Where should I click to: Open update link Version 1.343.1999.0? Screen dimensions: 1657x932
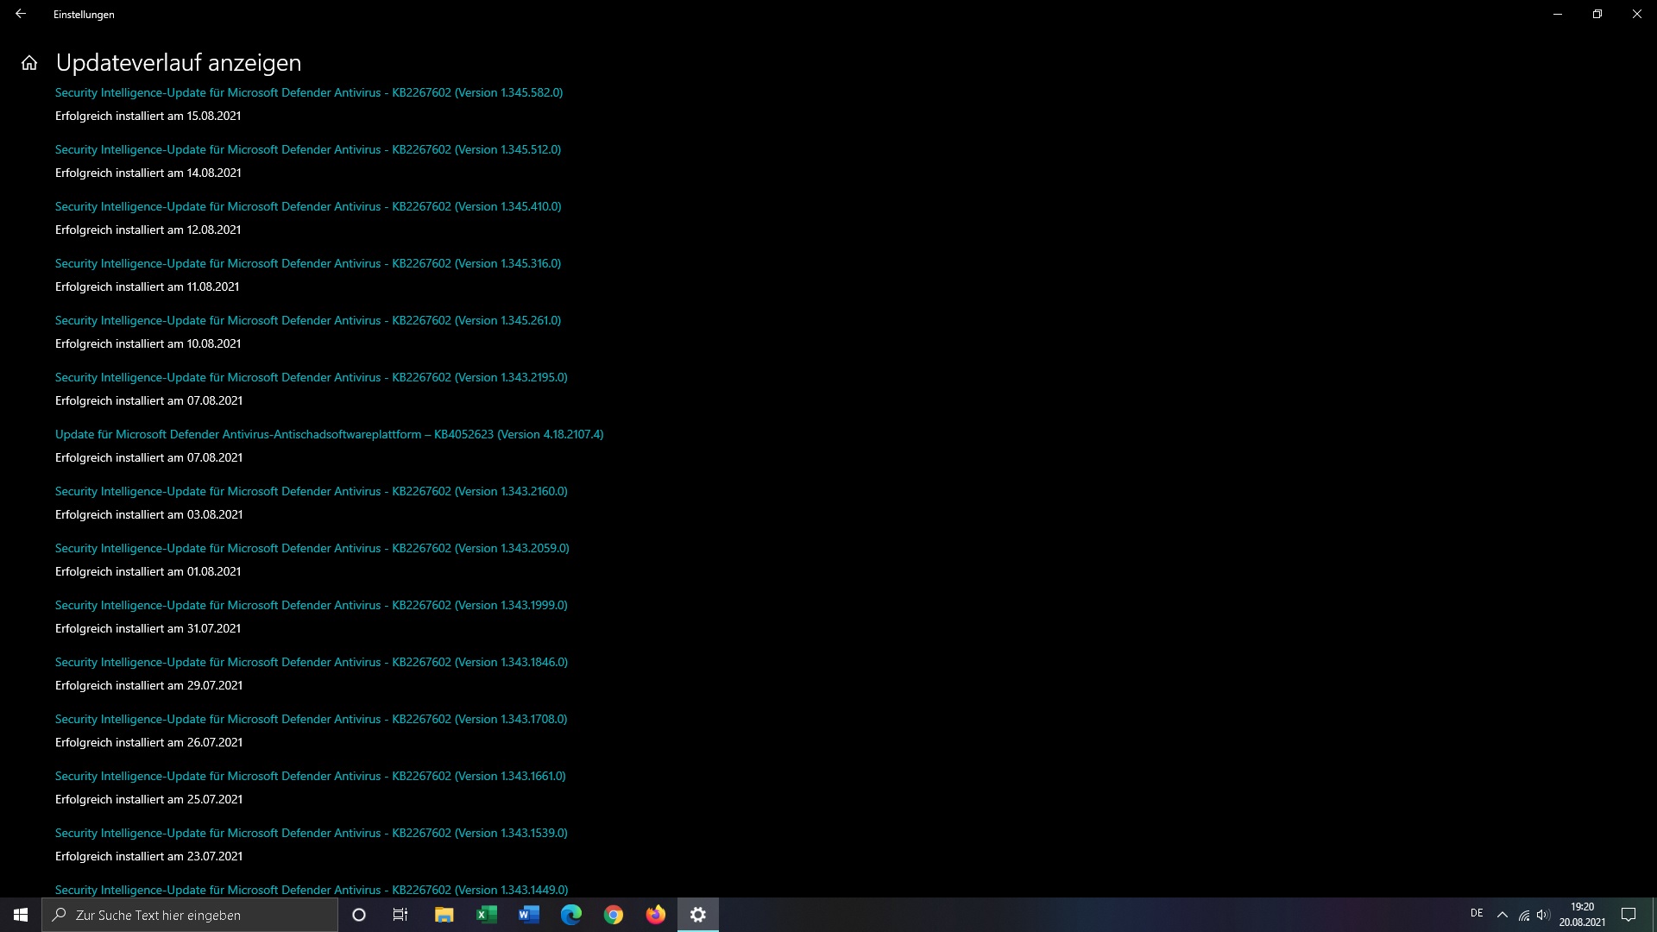tap(311, 605)
